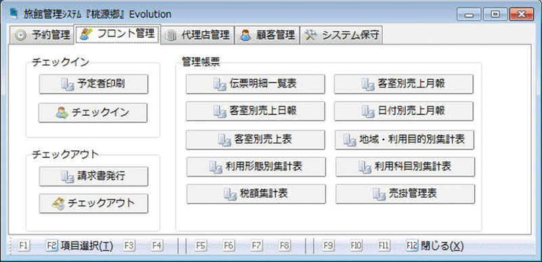Launch the 客室別売上表 report

click(x=255, y=139)
